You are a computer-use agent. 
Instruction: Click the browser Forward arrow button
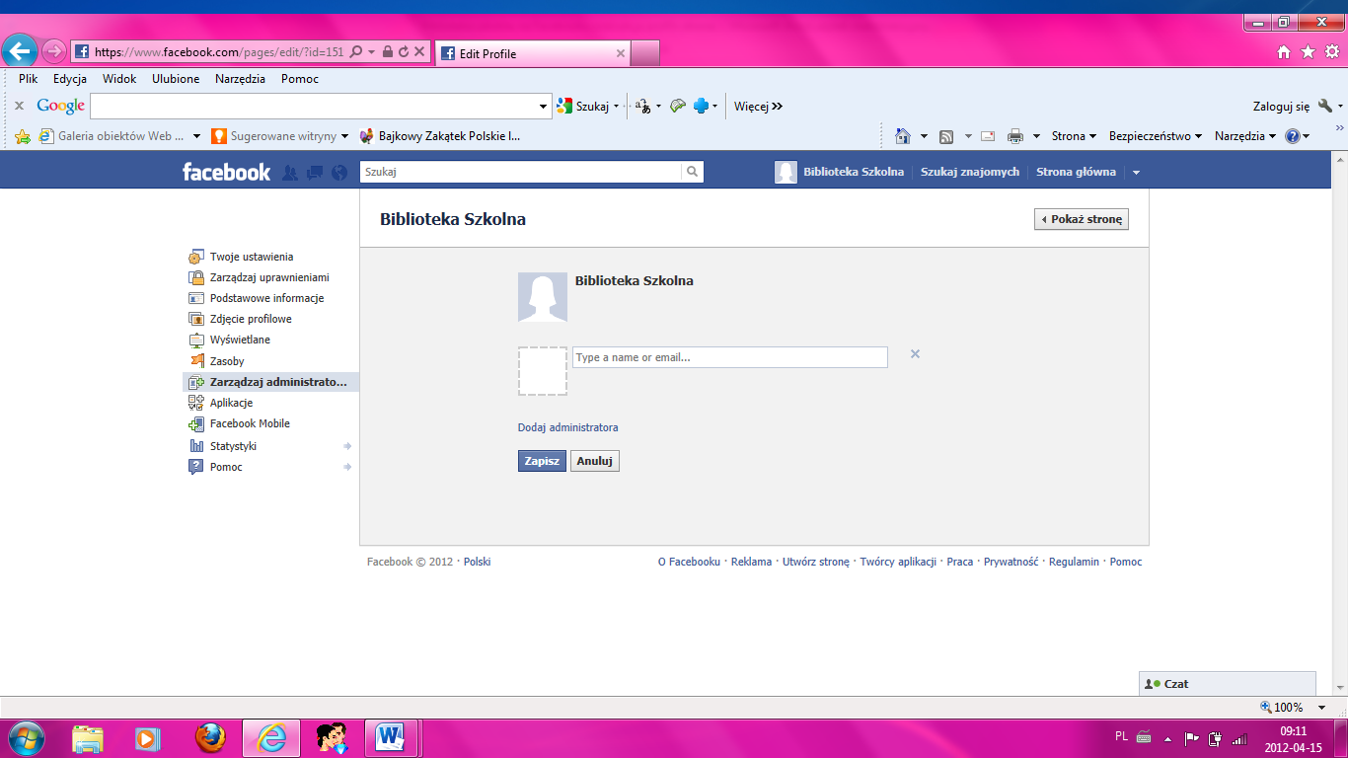click(x=54, y=51)
